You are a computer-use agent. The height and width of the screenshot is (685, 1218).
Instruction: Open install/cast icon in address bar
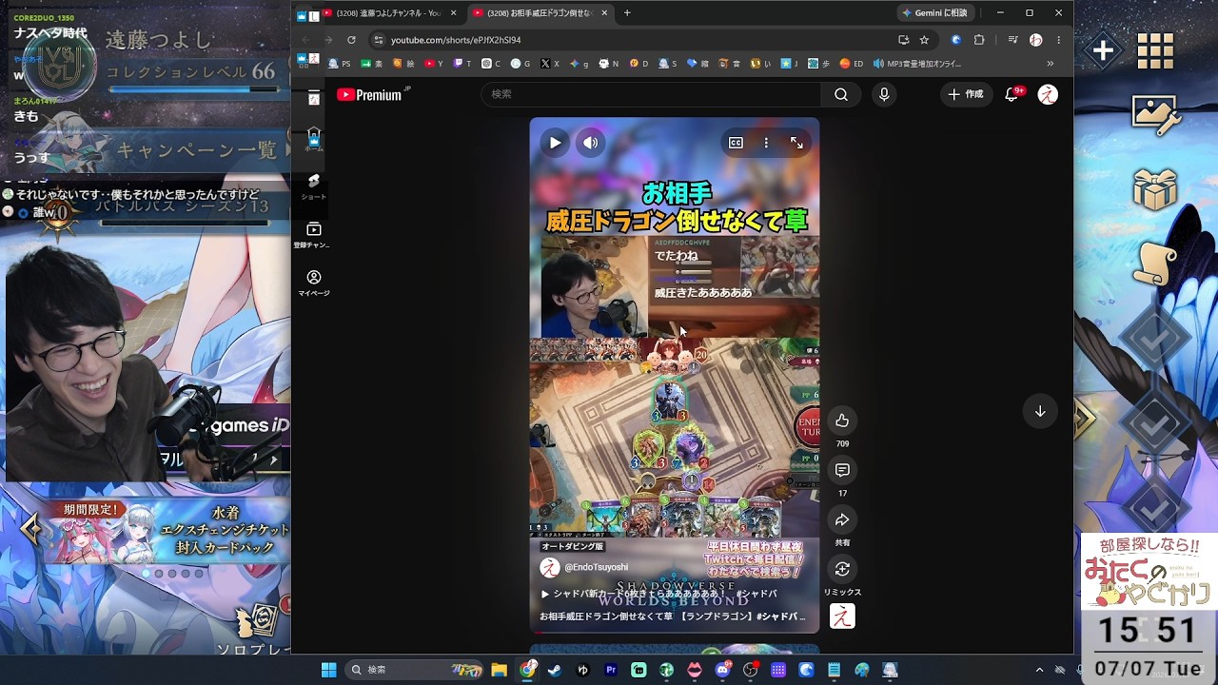903,40
